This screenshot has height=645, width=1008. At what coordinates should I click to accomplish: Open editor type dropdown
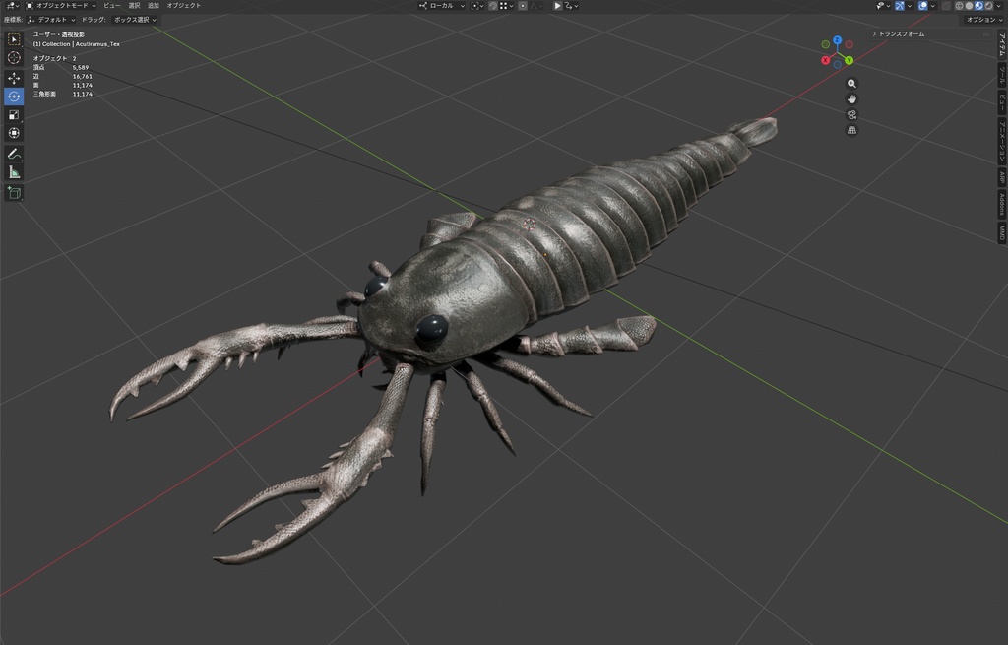[12, 6]
